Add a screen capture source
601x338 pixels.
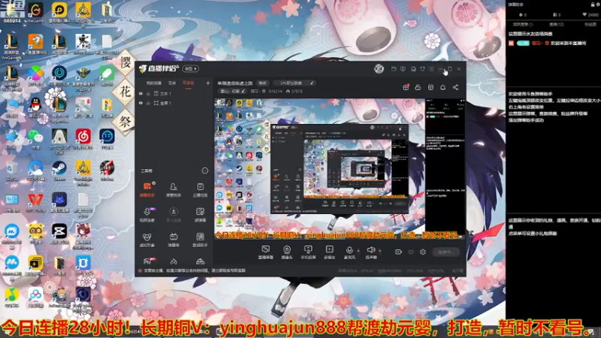[x=266, y=252]
